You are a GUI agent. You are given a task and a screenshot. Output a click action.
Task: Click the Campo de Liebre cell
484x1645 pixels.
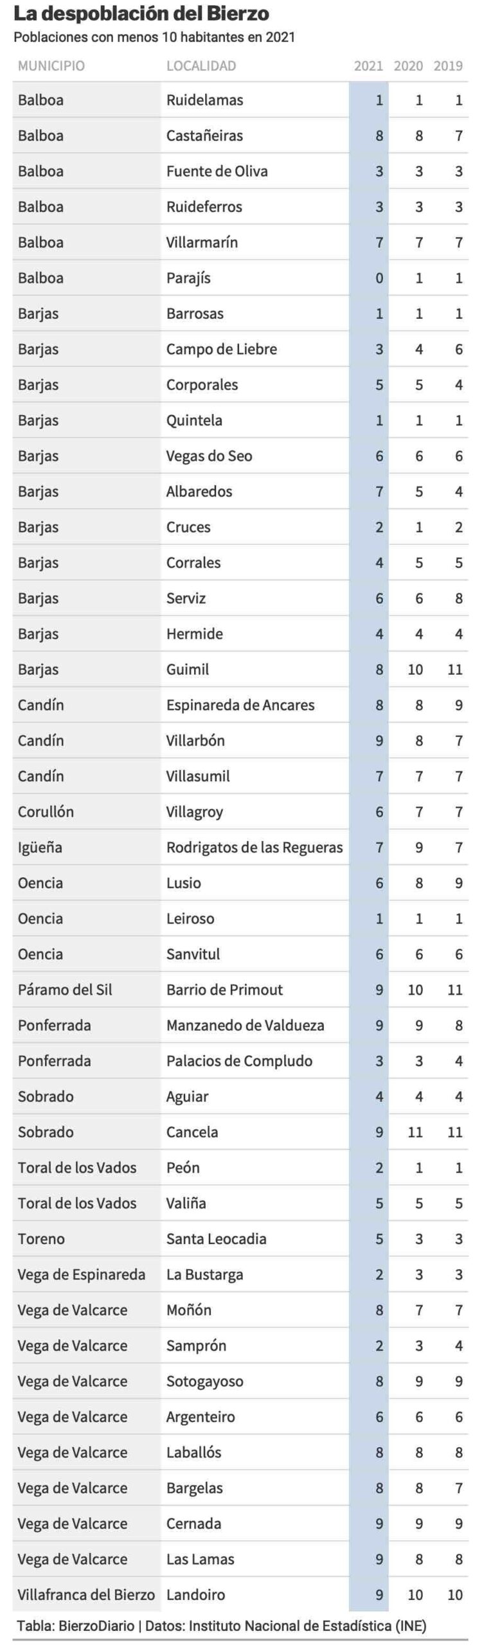(255, 349)
